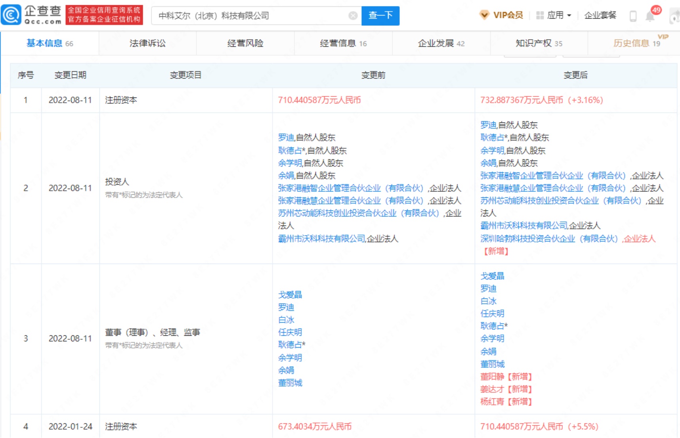
Task: Click the 应用 grid icon
Action: 540,15
